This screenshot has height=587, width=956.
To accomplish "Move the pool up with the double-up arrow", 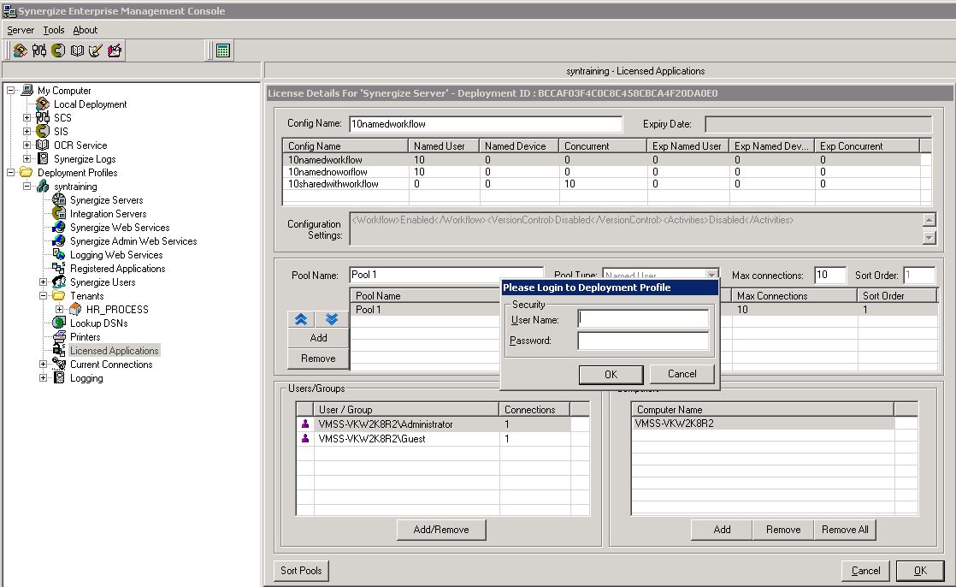I will (x=301, y=319).
